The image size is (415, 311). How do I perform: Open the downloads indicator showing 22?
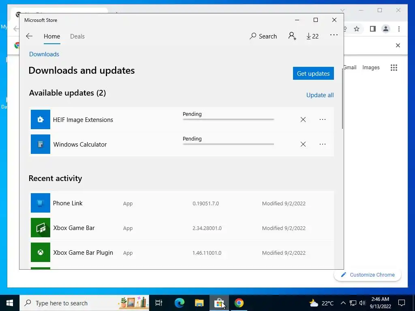(x=312, y=36)
